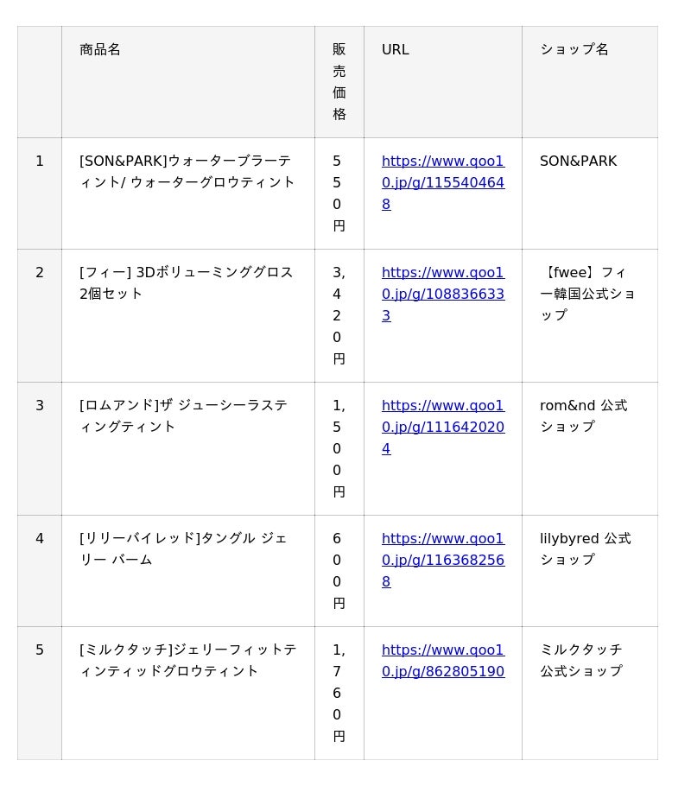691x786 pixels.
Task: Follow the rom&nd product link ending 1116420204
Action: 442,427
